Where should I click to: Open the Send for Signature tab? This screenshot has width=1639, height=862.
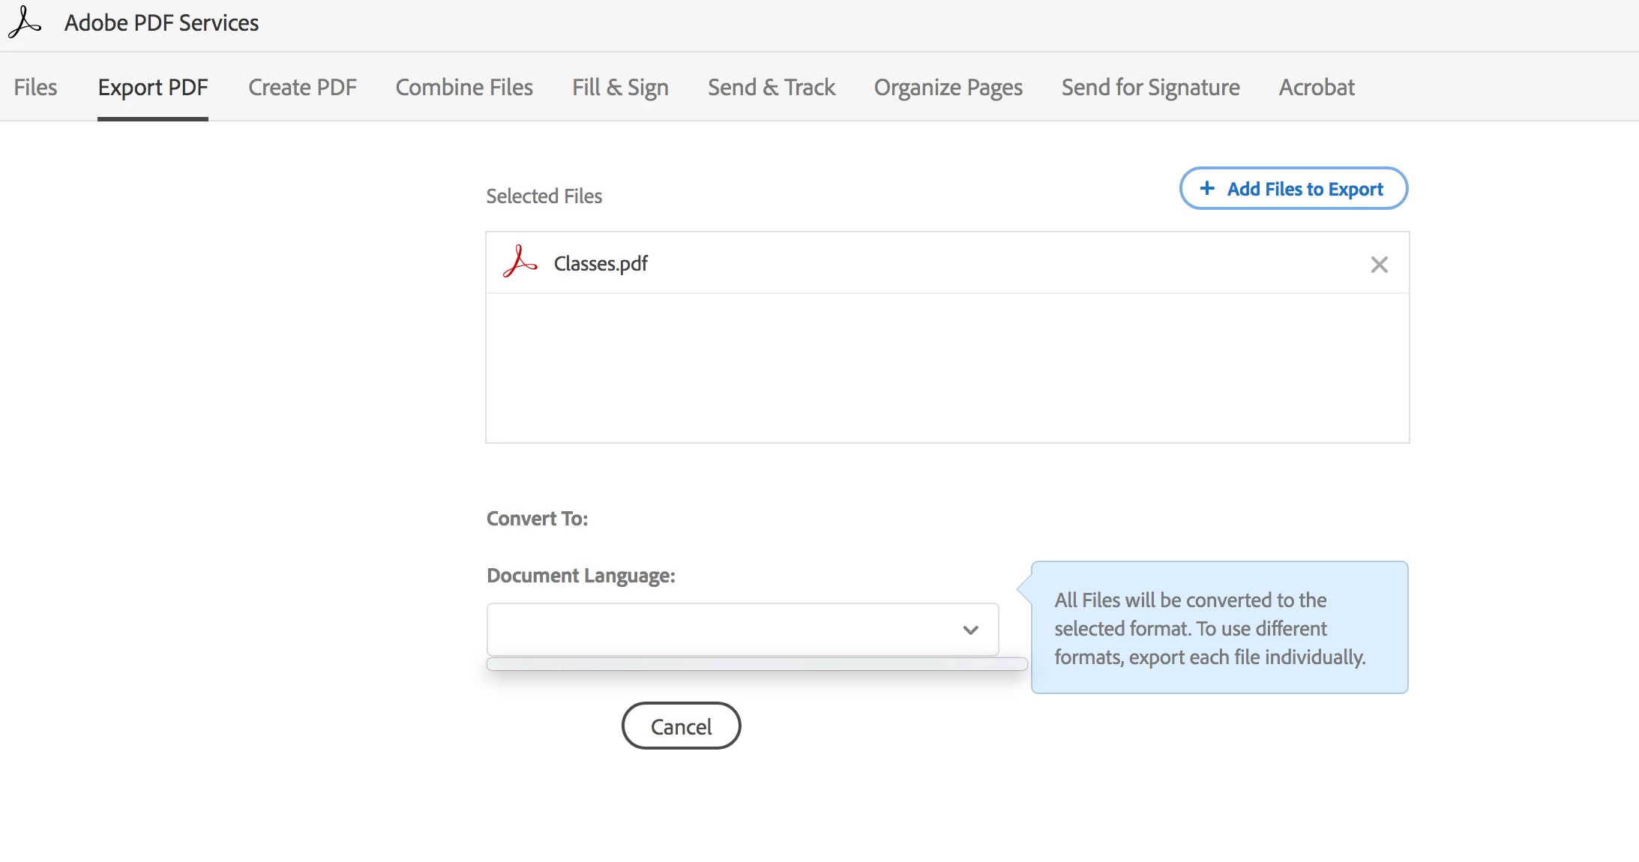1150,88
